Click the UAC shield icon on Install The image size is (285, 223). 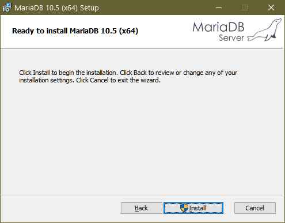pyautogui.click(x=184, y=208)
